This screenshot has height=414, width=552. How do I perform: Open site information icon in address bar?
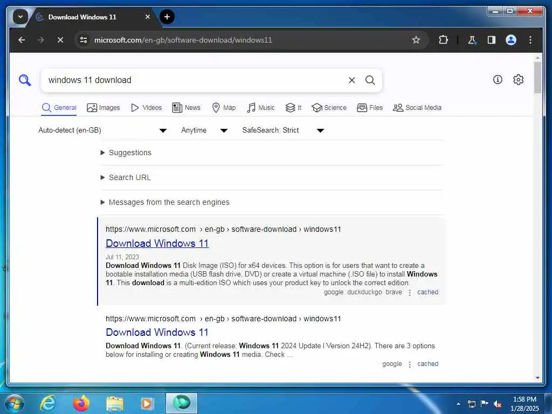(x=84, y=40)
